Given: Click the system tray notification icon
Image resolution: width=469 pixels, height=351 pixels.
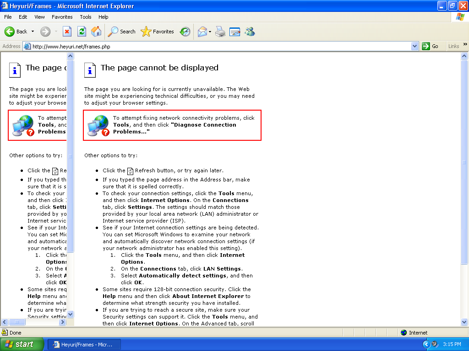Looking at the screenshot, I should (435, 344).
